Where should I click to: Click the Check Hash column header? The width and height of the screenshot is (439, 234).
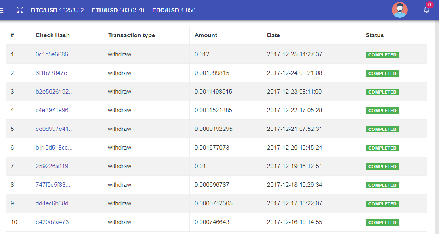53,35
